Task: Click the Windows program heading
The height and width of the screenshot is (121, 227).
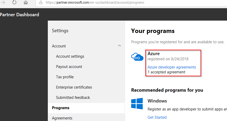Action: point(157,101)
